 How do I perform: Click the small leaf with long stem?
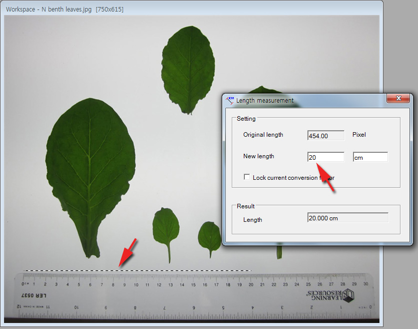click(166, 228)
